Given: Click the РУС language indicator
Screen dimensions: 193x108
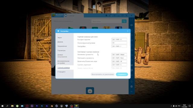Looking at the screenshot, I should click(179, 106).
